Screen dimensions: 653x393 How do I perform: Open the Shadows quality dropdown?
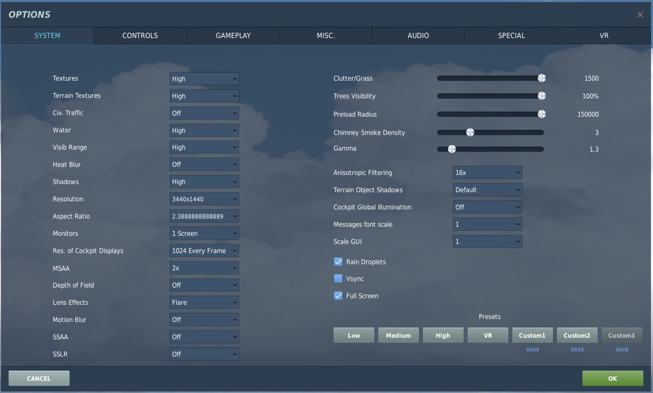coord(204,181)
